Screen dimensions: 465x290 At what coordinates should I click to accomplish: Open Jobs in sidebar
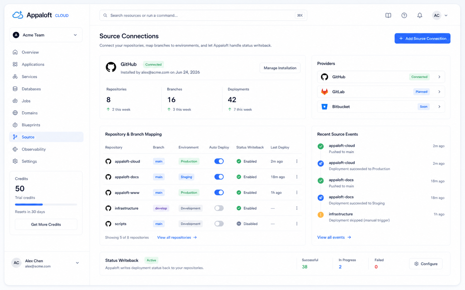coord(46,101)
